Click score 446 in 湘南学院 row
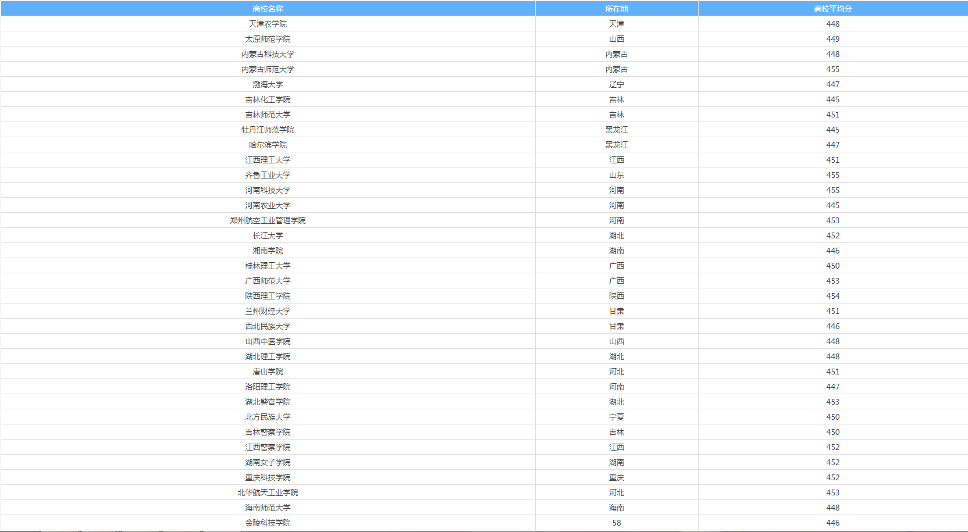Viewport: 968px width, 532px height. pyautogui.click(x=833, y=251)
